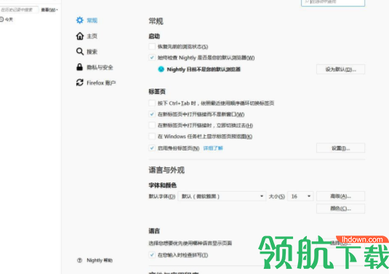Toggle 在您输入时检查拼写(T) checkbox

(152, 254)
